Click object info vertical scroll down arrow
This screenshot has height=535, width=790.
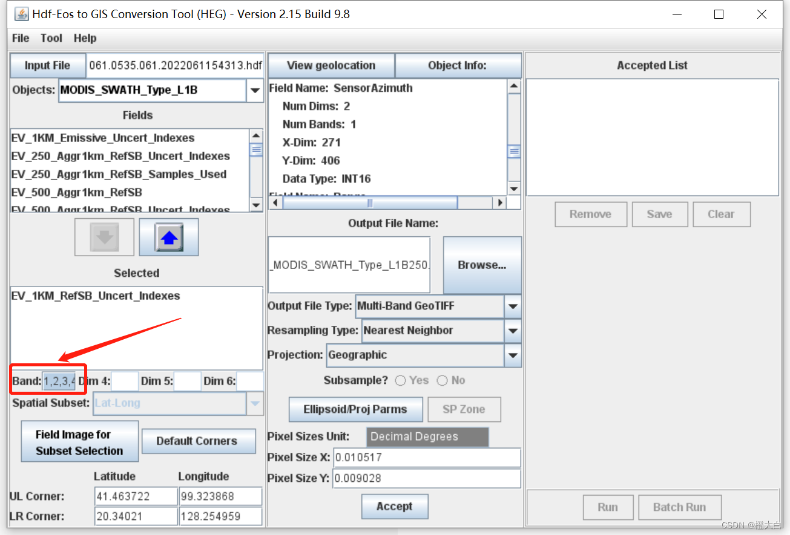[x=514, y=189]
